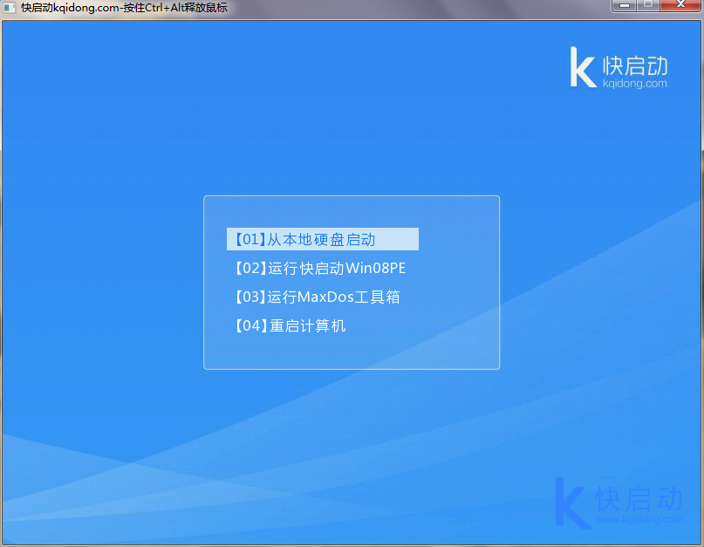
Task: Click the faded K watermark at bottom right
Action: (572, 502)
